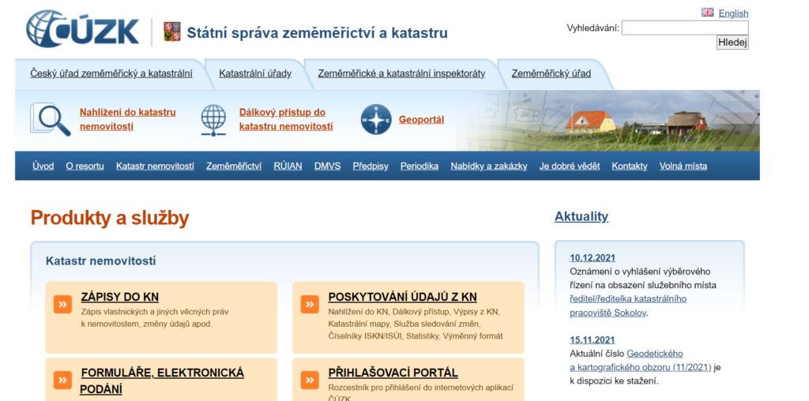Click the arrow icon beside POSKYTOVÁNÍ ÚDAJŮ Z KN
Screen dimensions: 809x401
310,304
